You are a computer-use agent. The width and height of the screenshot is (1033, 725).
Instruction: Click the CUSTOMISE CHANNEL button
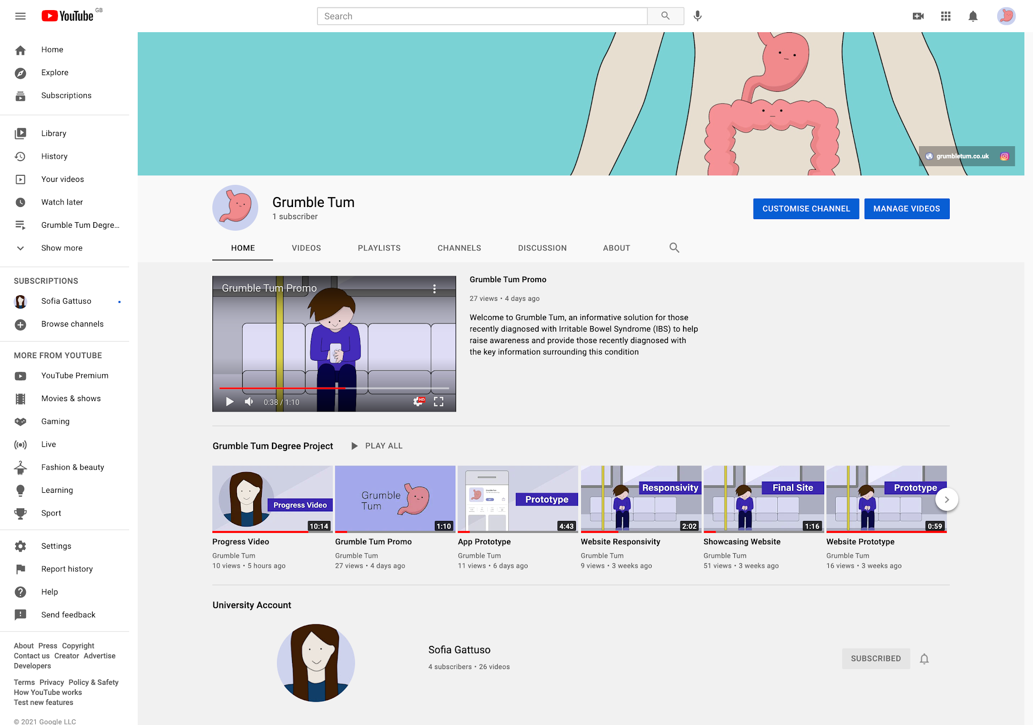(x=806, y=209)
